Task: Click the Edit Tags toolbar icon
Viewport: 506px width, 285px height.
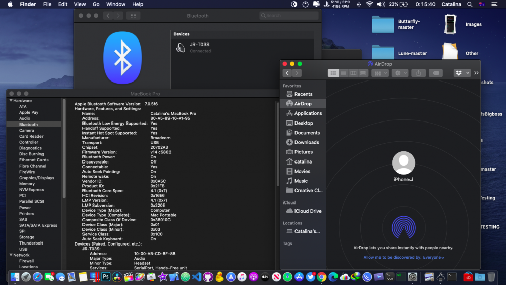Action: [436, 73]
